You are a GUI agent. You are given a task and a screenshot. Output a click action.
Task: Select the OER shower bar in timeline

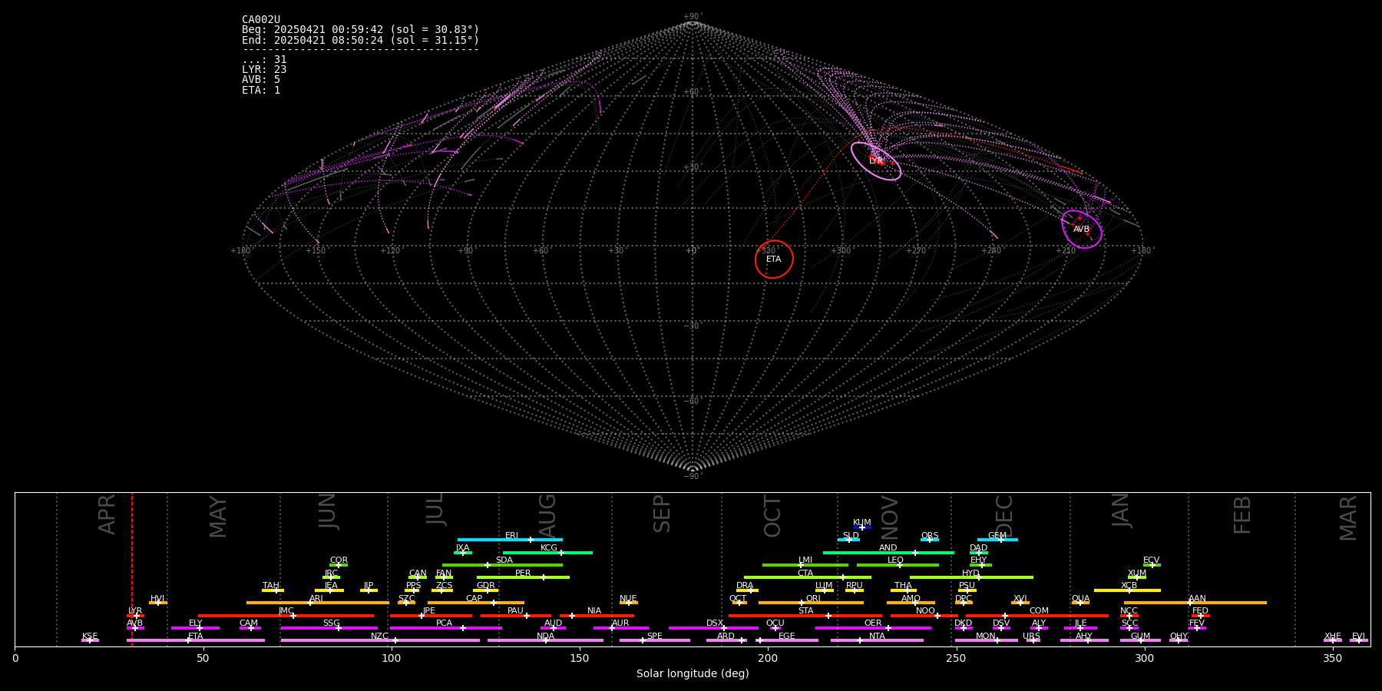tap(873, 628)
